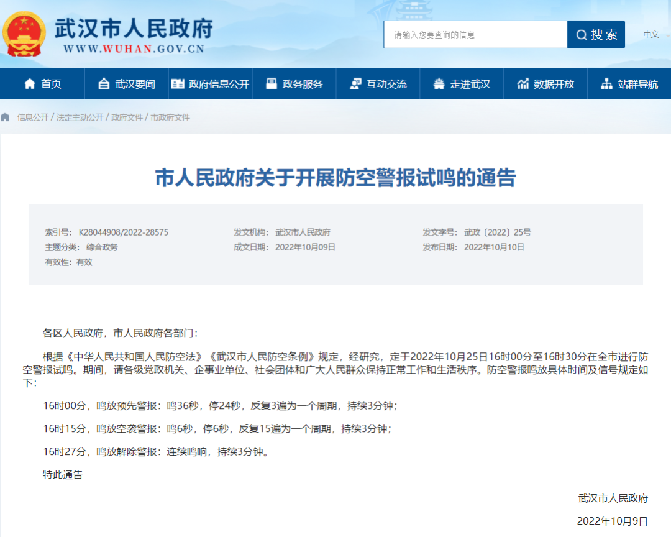
Task: Click the building icon beside 走进武汉
Action: point(439,83)
